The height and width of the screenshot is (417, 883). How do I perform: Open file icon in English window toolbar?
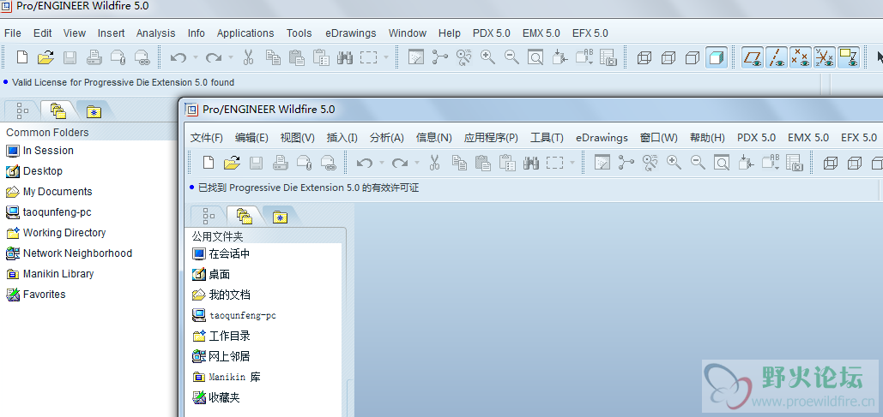tap(45, 57)
